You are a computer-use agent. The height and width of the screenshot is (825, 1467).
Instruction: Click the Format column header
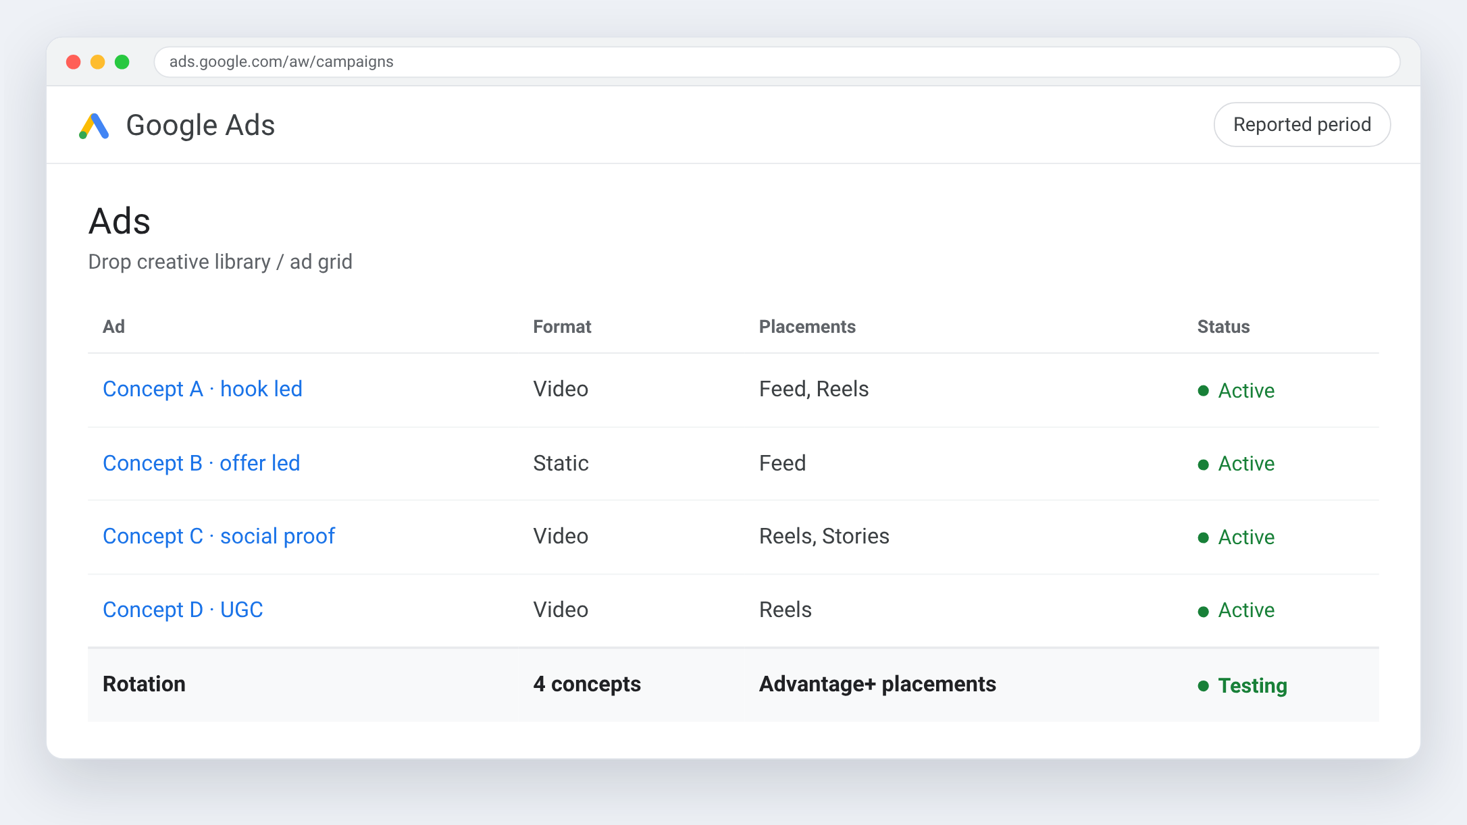tap(562, 327)
